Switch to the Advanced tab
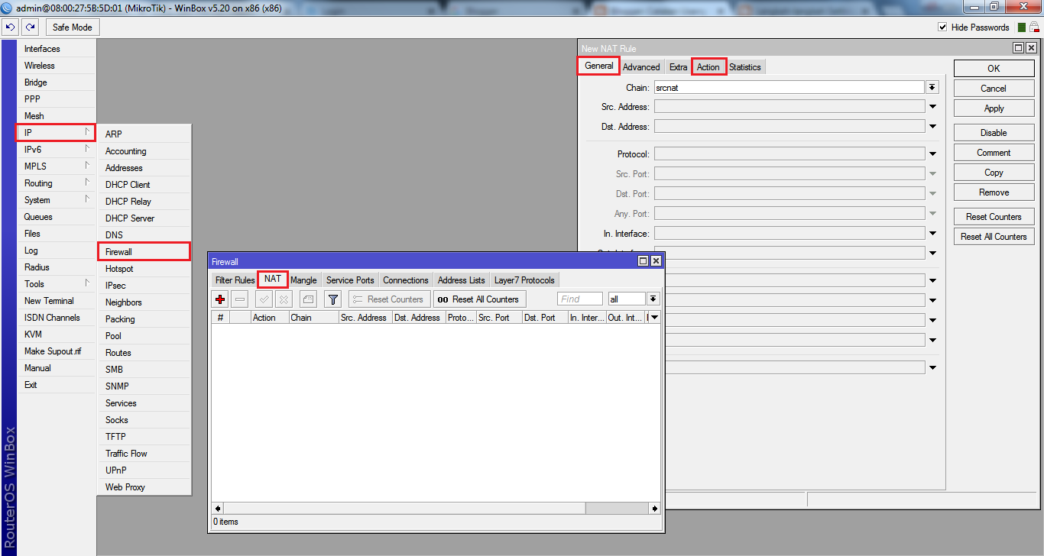The image size is (1044, 556). 641,67
